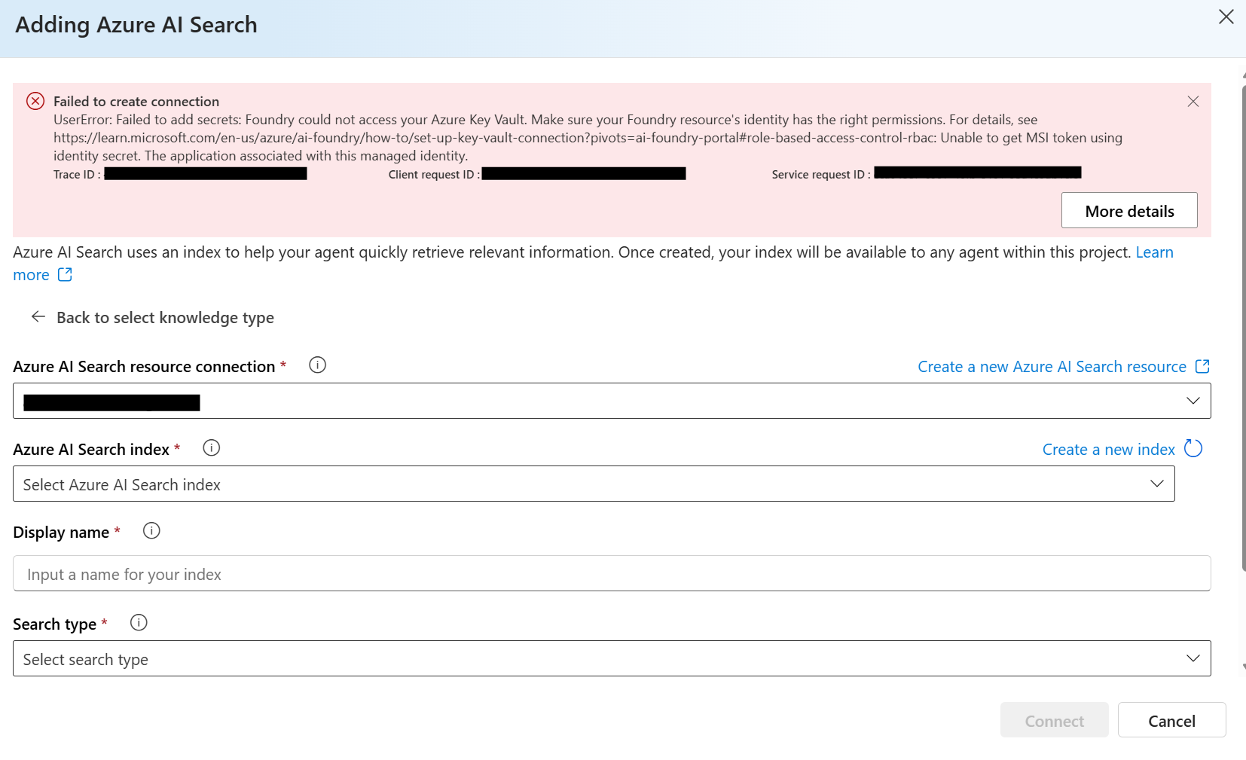Image resolution: width=1246 pixels, height=760 pixels.
Task: Show info for Azure AI Search index
Action: click(212, 448)
